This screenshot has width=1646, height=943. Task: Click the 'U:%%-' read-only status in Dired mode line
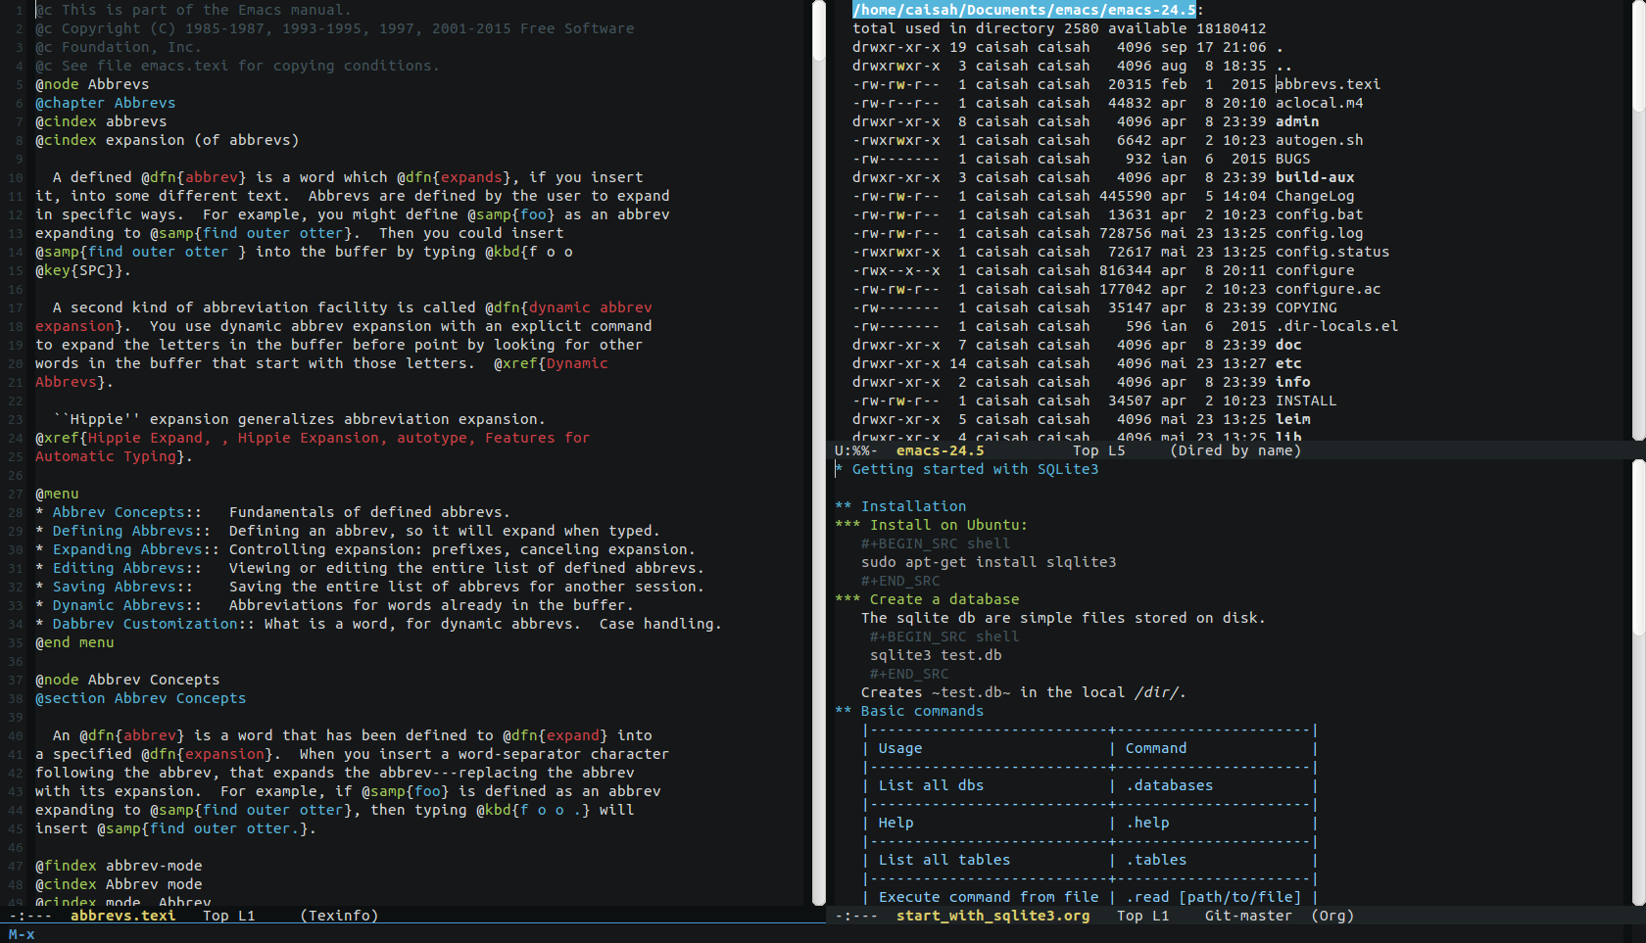(856, 450)
